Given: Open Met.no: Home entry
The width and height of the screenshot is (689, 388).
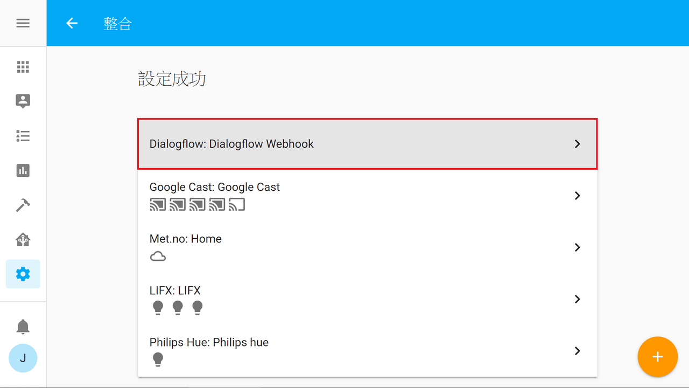Looking at the screenshot, I should click(368, 247).
